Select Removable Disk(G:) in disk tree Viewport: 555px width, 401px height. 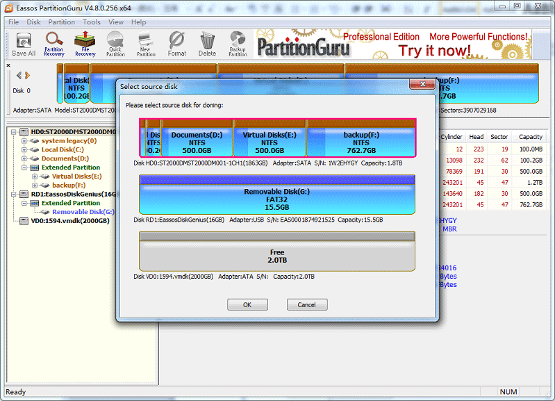83,212
